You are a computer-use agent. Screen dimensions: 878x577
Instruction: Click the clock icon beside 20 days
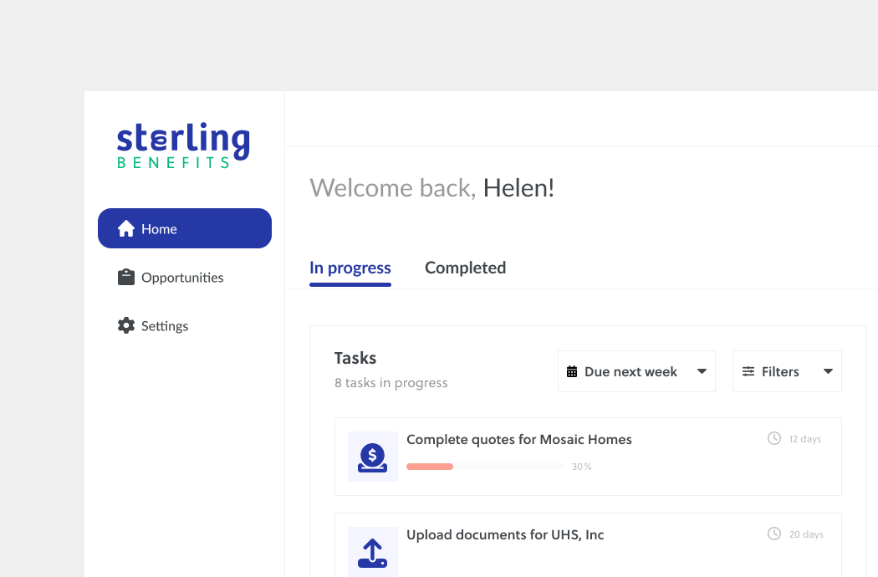(774, 534)
